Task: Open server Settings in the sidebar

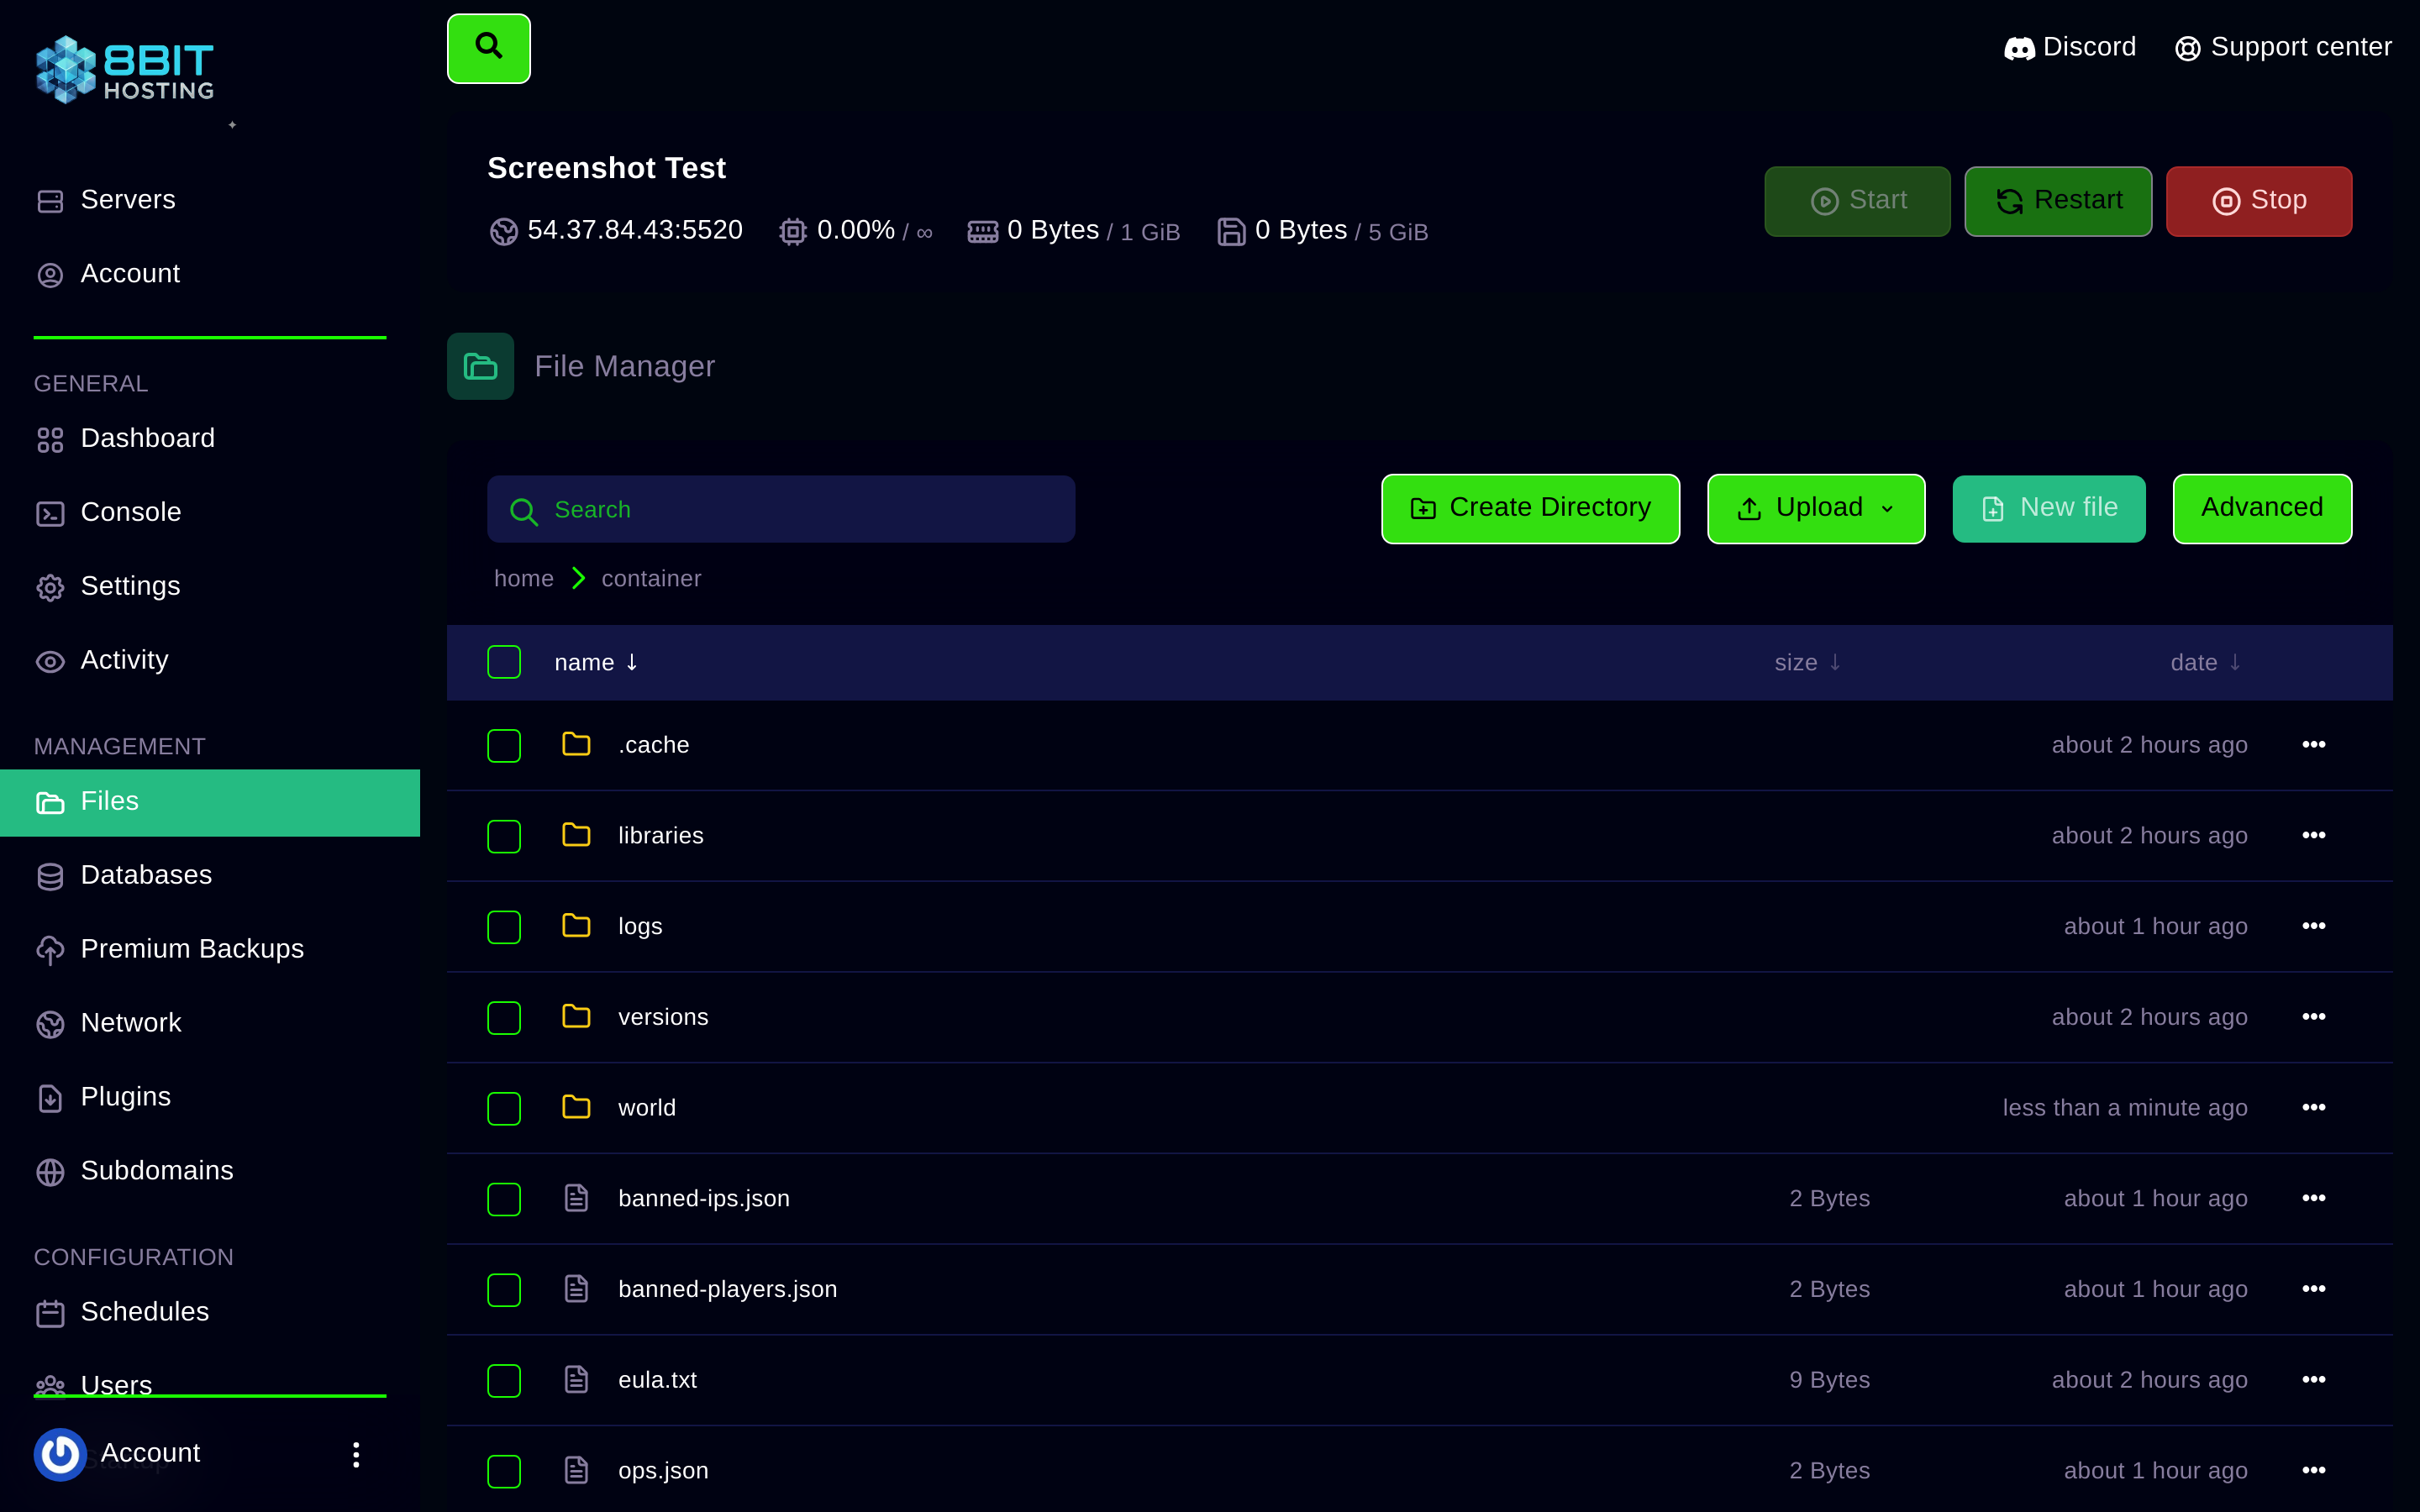Action: [x=108, y=586]
